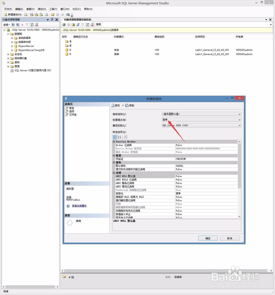
Task: Collapse the 数据库 node in Object Explorer
Action: (x=8, y=34)
